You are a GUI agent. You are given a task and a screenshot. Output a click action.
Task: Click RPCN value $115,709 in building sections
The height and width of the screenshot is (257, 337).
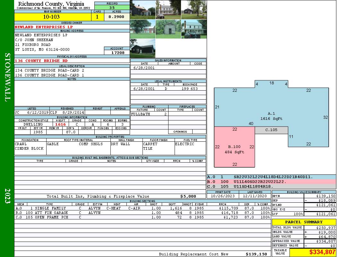tap(229, 208)
